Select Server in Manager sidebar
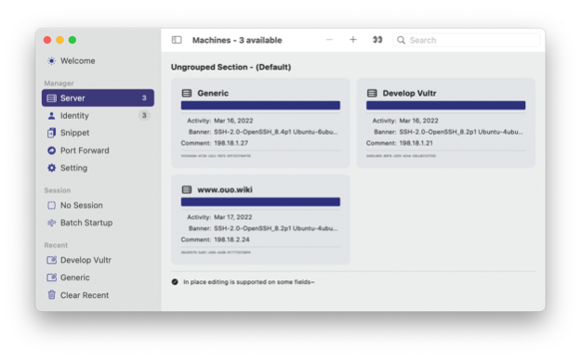The width and height of the screenshot is (581, 362). point(98,97)
